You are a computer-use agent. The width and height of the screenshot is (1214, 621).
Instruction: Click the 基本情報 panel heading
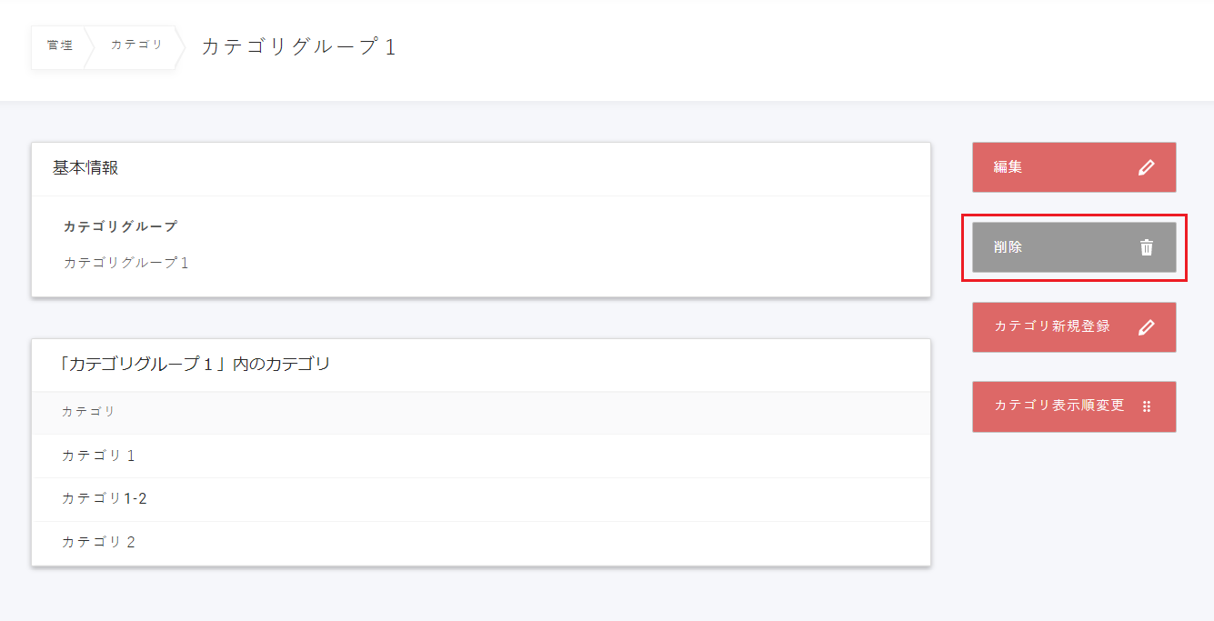click(x=85, y=168)
